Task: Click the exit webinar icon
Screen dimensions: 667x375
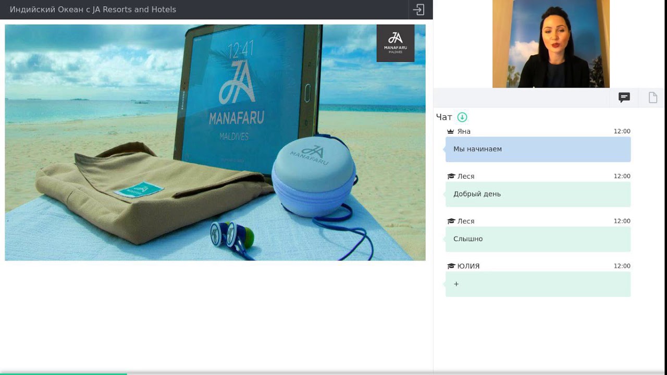Action: (x=418, y=9)
